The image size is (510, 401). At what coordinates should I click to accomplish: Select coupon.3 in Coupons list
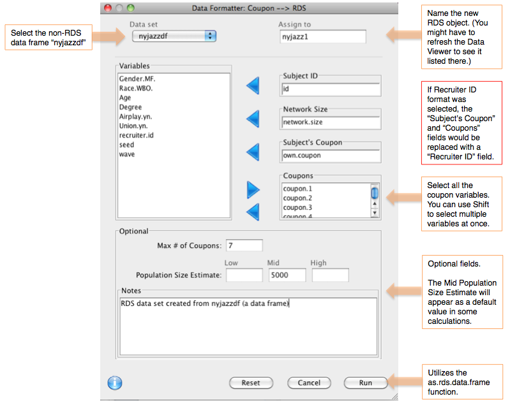[326, 207]
